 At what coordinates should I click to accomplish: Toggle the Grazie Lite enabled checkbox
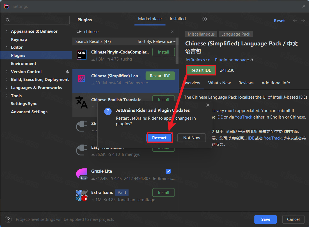point(168,171)
